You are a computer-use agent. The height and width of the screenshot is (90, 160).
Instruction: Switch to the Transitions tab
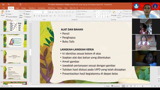(32, 8)
